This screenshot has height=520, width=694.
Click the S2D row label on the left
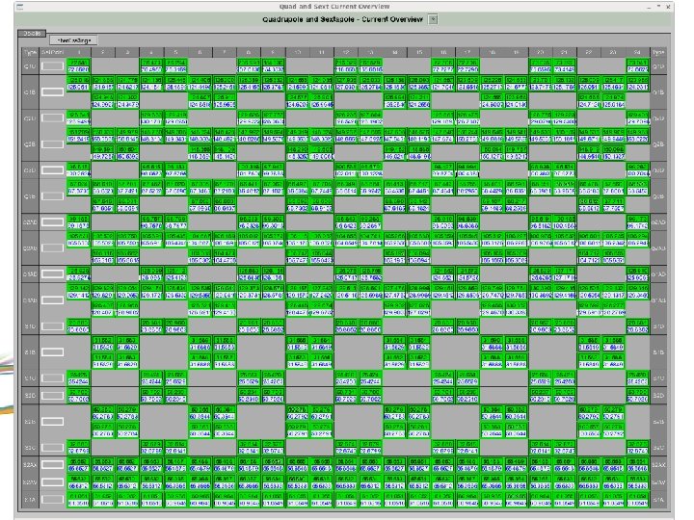click(30, 396)
